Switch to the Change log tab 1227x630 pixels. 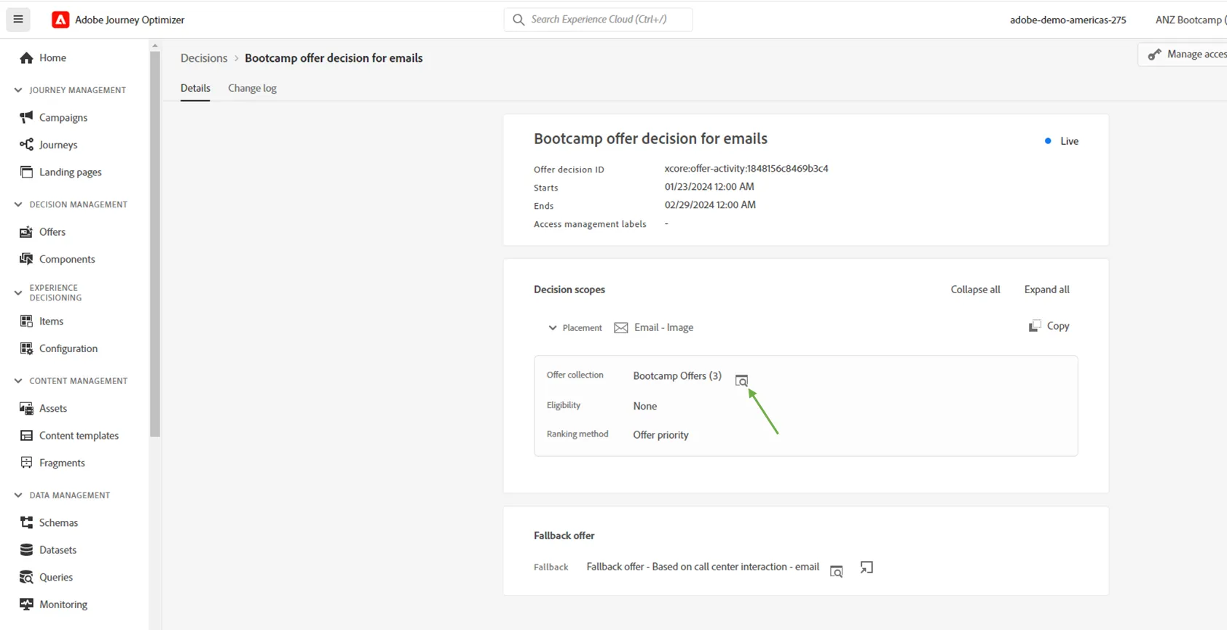click(252, 88)
